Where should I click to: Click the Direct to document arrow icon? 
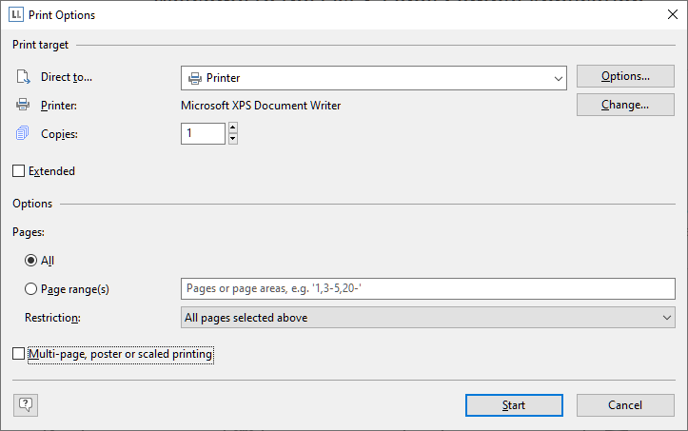coord(23,77)
